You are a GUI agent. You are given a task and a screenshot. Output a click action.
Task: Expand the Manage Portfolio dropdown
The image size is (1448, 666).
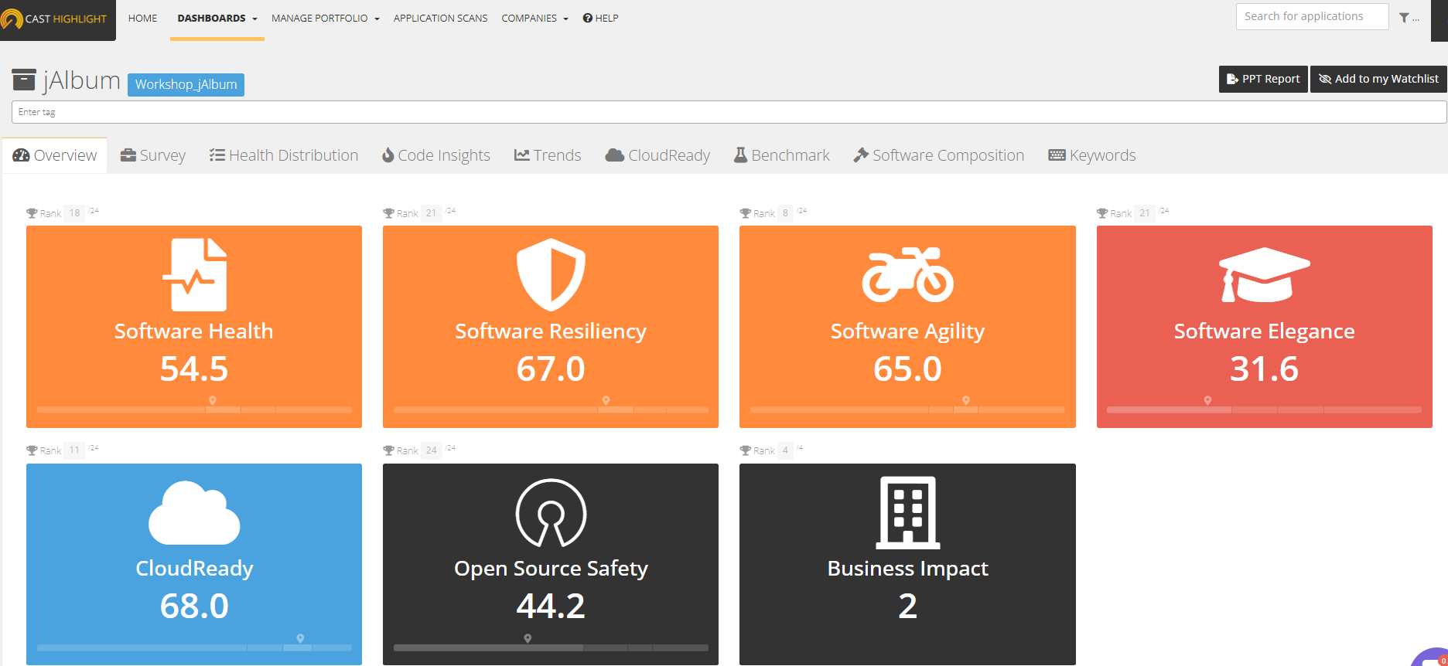click(x=326, y=19)
